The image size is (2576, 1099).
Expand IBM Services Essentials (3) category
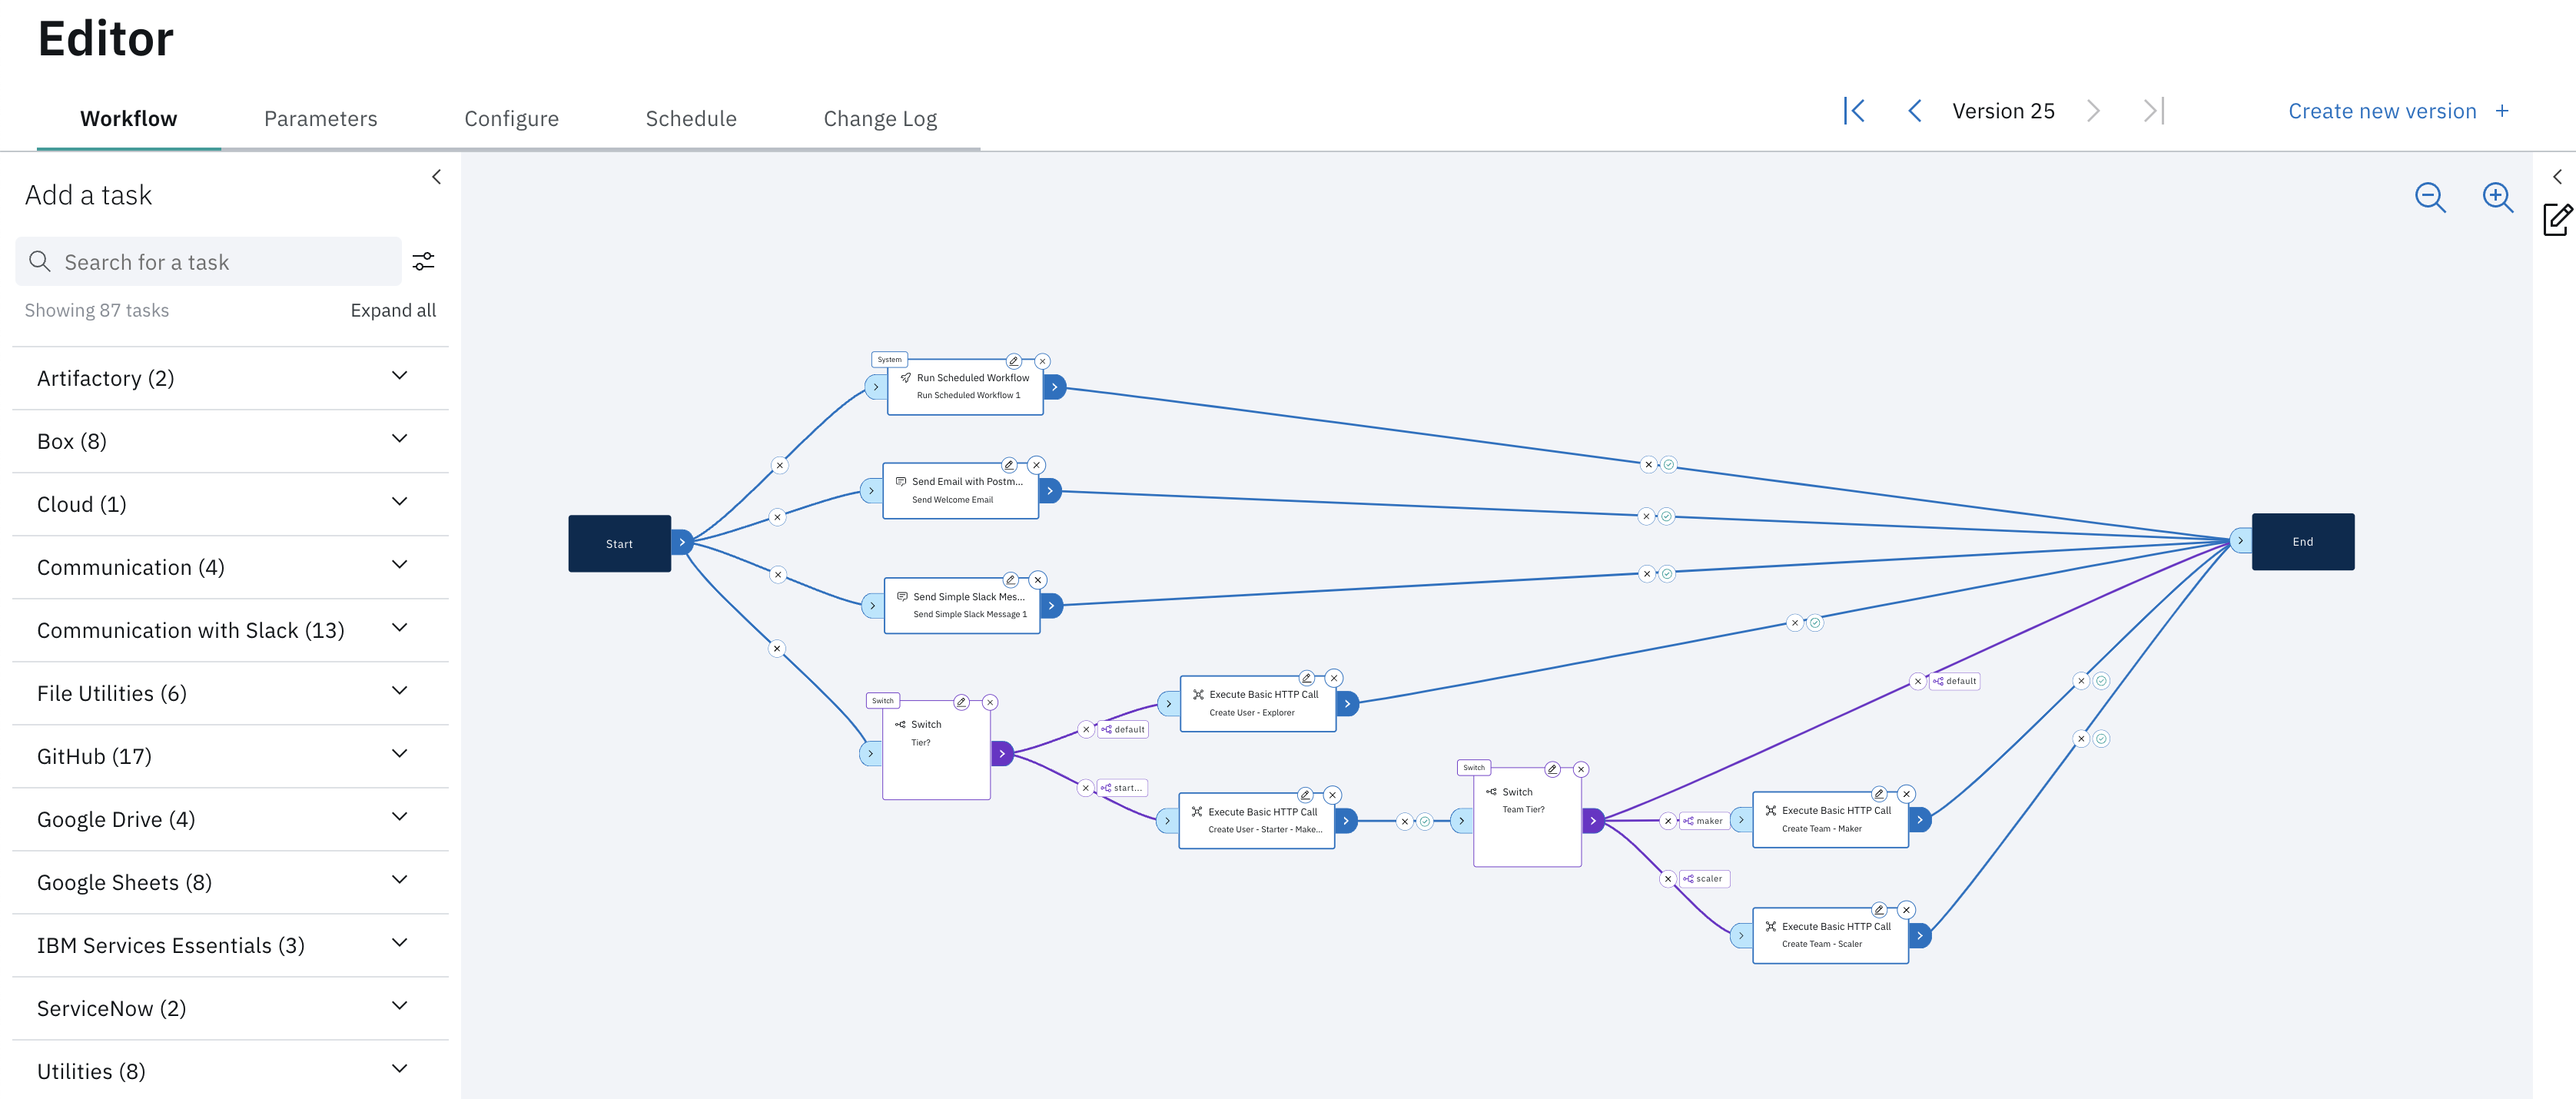[230, 945]
